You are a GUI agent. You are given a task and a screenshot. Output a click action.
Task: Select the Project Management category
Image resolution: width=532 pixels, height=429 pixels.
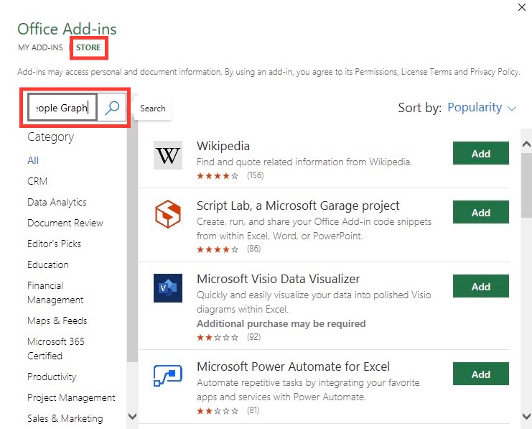(71, 397)
